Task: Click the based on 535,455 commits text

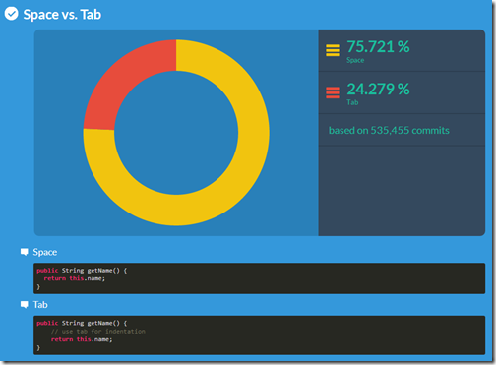Action: coord(389,130)
